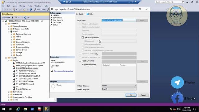
Task: Open the Connect dropdown in Object Explorer
Action: click(6, 17)
